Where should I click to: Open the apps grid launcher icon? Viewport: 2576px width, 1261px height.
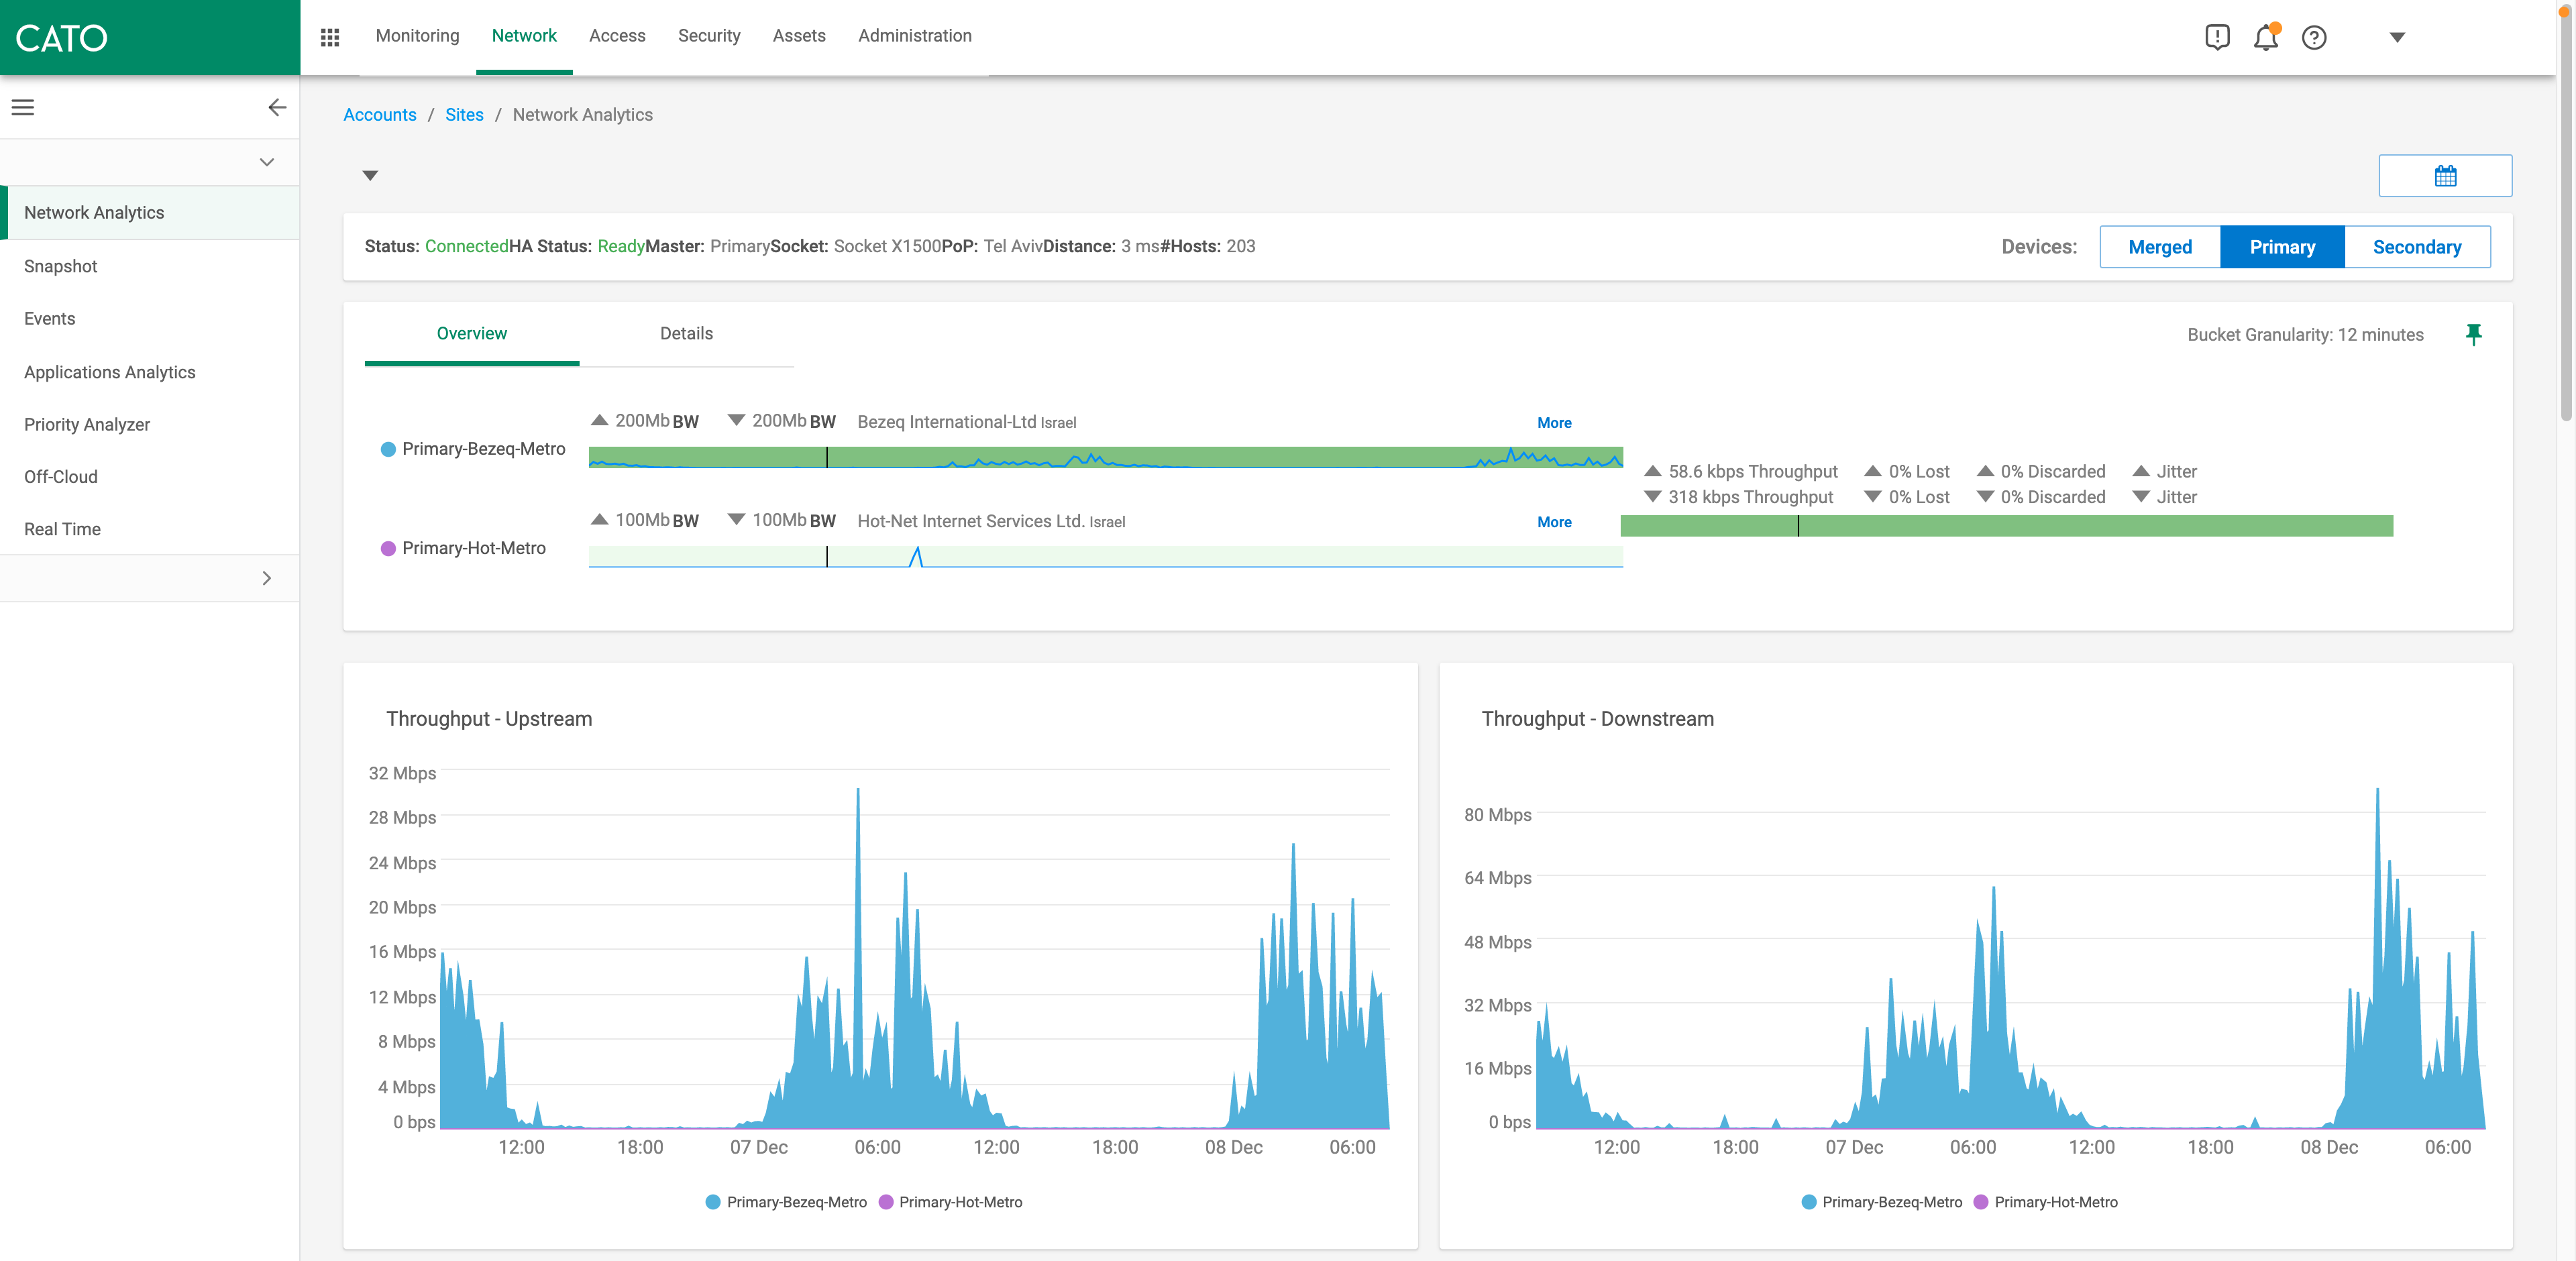330,37
